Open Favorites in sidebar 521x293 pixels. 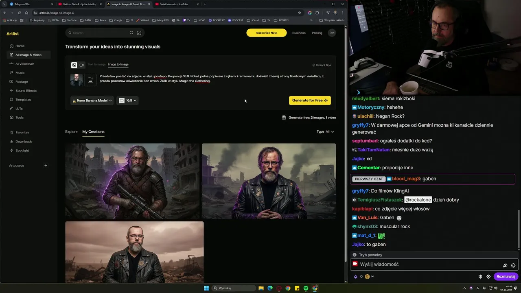pos(20,132)
